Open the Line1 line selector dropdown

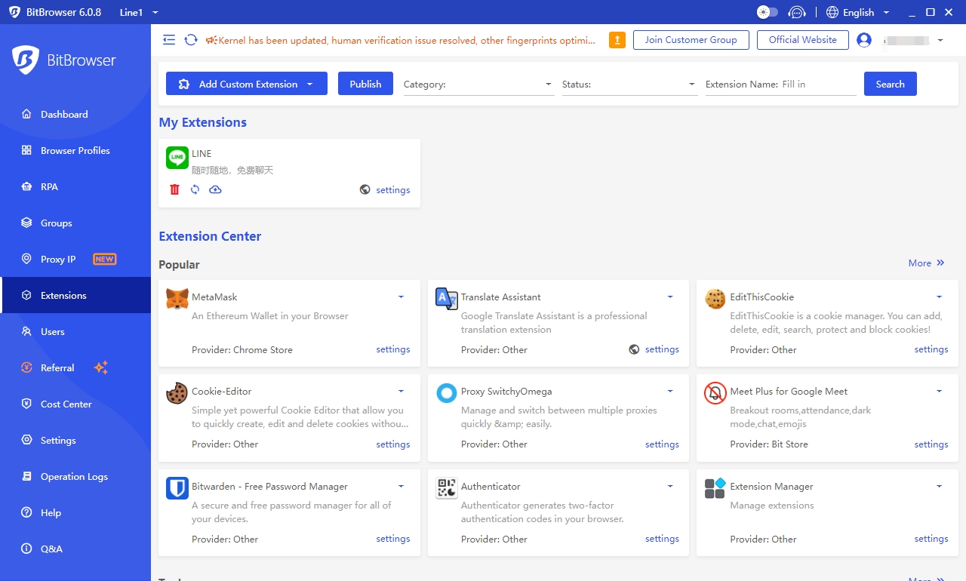point(139,13)
